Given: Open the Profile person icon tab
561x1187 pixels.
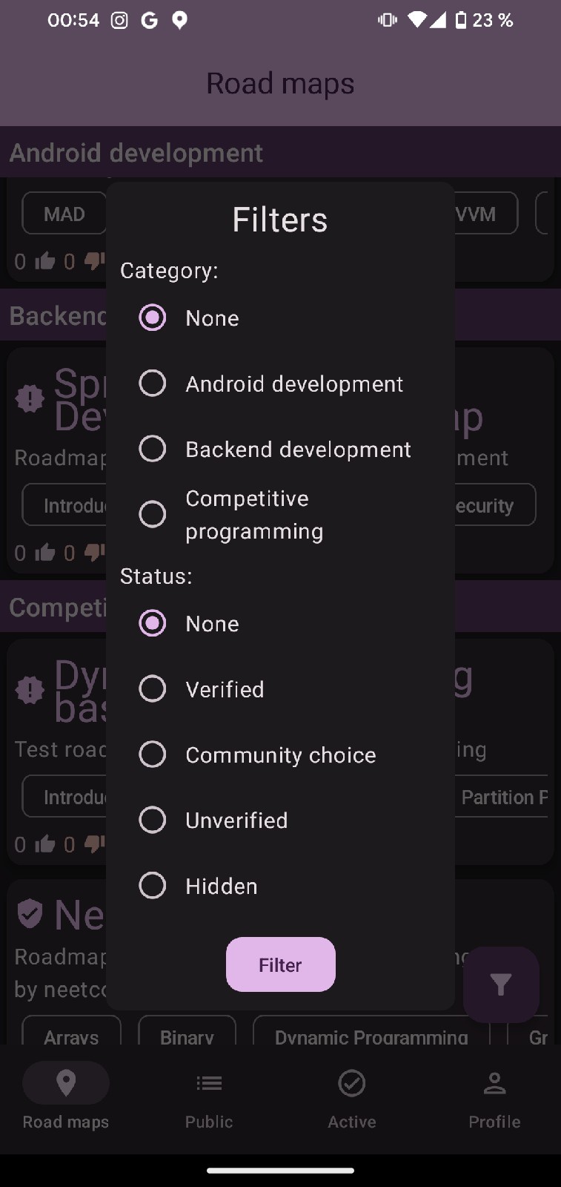Looking at the screenshot, I should click(494, 1096).
